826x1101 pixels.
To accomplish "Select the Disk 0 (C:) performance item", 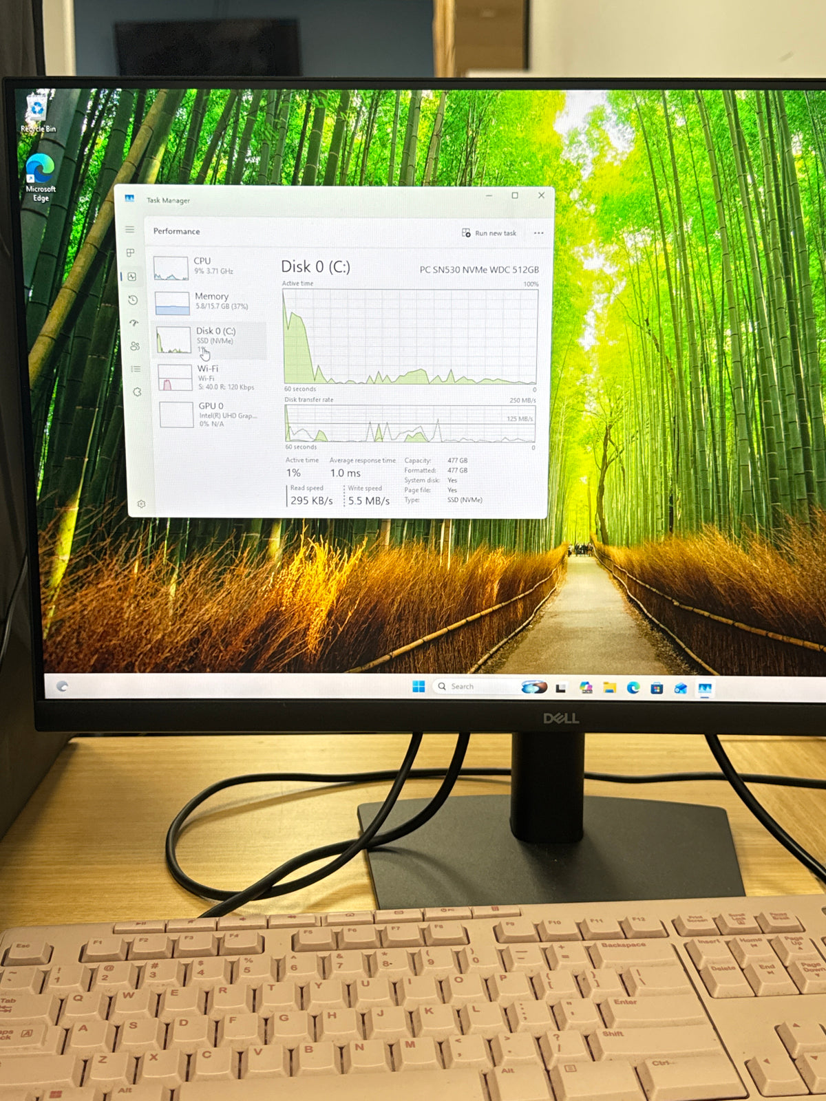I will (209, 339).
